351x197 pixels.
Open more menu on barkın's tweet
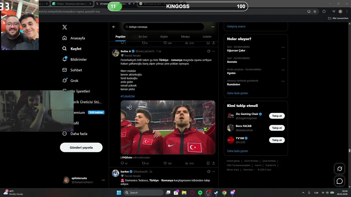pos(214,172)
